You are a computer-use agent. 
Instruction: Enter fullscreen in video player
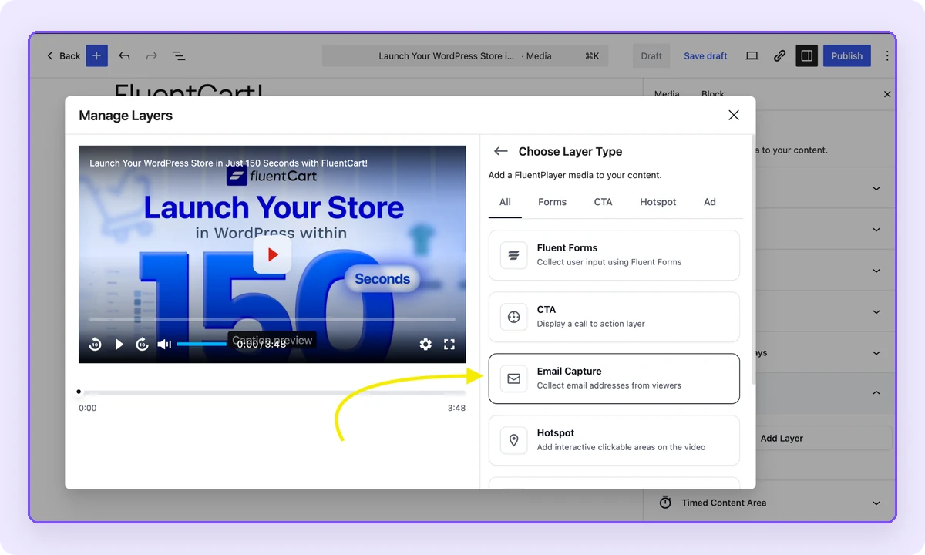(x=449, y=345)
